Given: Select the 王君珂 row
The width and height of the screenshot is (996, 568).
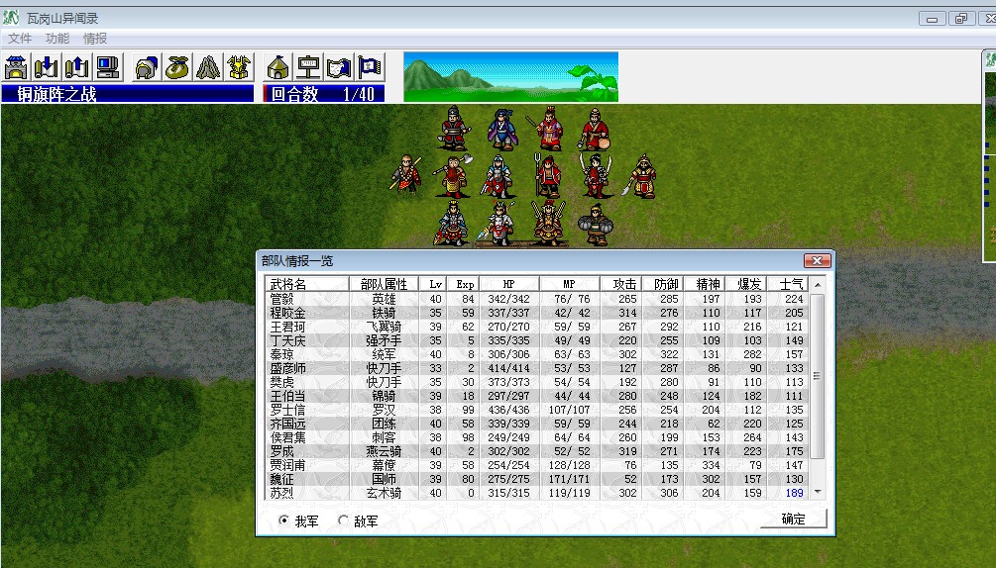Looking at the screenshot, I should point(537,327).
